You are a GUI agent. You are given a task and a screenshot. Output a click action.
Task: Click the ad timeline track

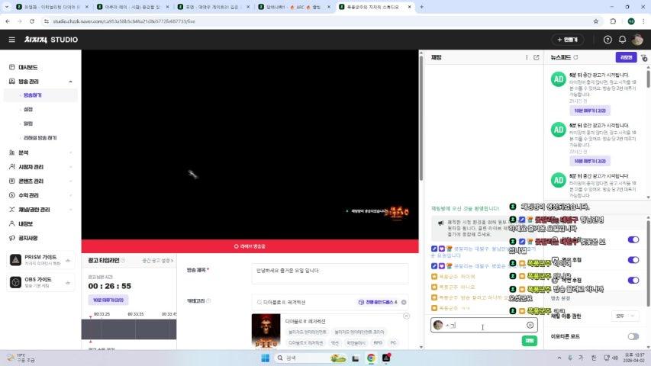point(129,329)
